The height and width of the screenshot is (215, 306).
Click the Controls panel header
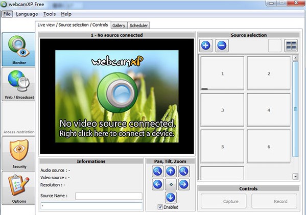click(248, 188)
